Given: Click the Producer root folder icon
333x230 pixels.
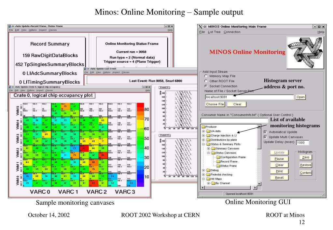Looking at the screenshot, I should [x=203, y=127].
